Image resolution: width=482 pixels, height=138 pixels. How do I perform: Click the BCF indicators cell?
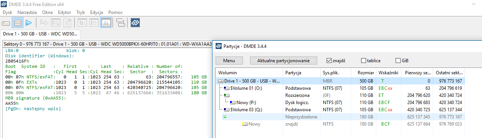pos(385,124)
